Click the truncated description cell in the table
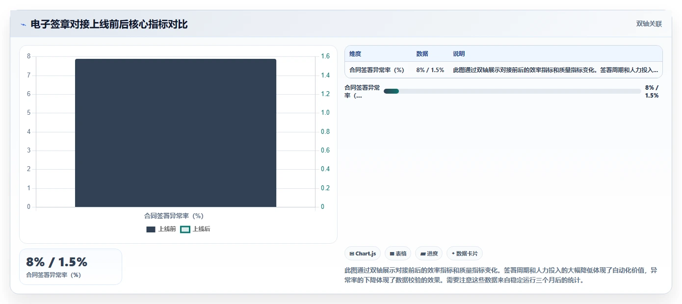The height and width of the screenshot is (304, 682). [x=555, y=70]
